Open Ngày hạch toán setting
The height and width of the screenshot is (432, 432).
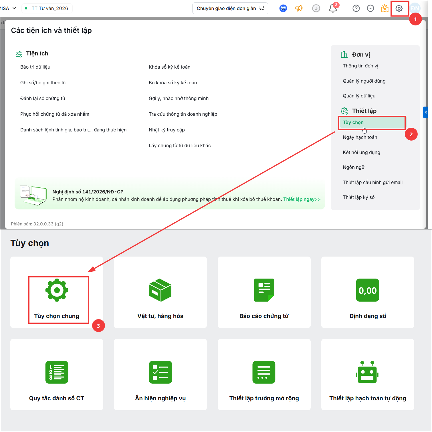point(360,137)
